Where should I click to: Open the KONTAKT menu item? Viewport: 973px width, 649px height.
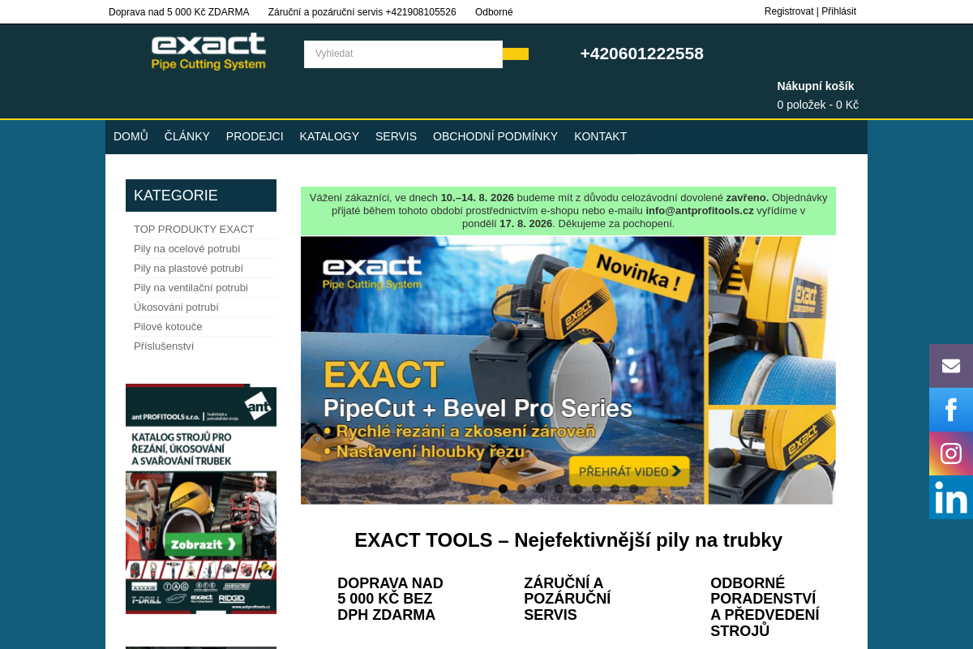pos(600,136)
